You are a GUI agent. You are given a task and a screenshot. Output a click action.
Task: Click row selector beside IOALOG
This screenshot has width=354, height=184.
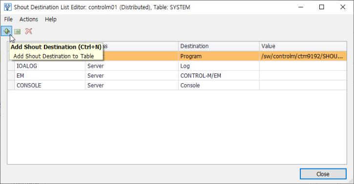(x=11, y=66)
